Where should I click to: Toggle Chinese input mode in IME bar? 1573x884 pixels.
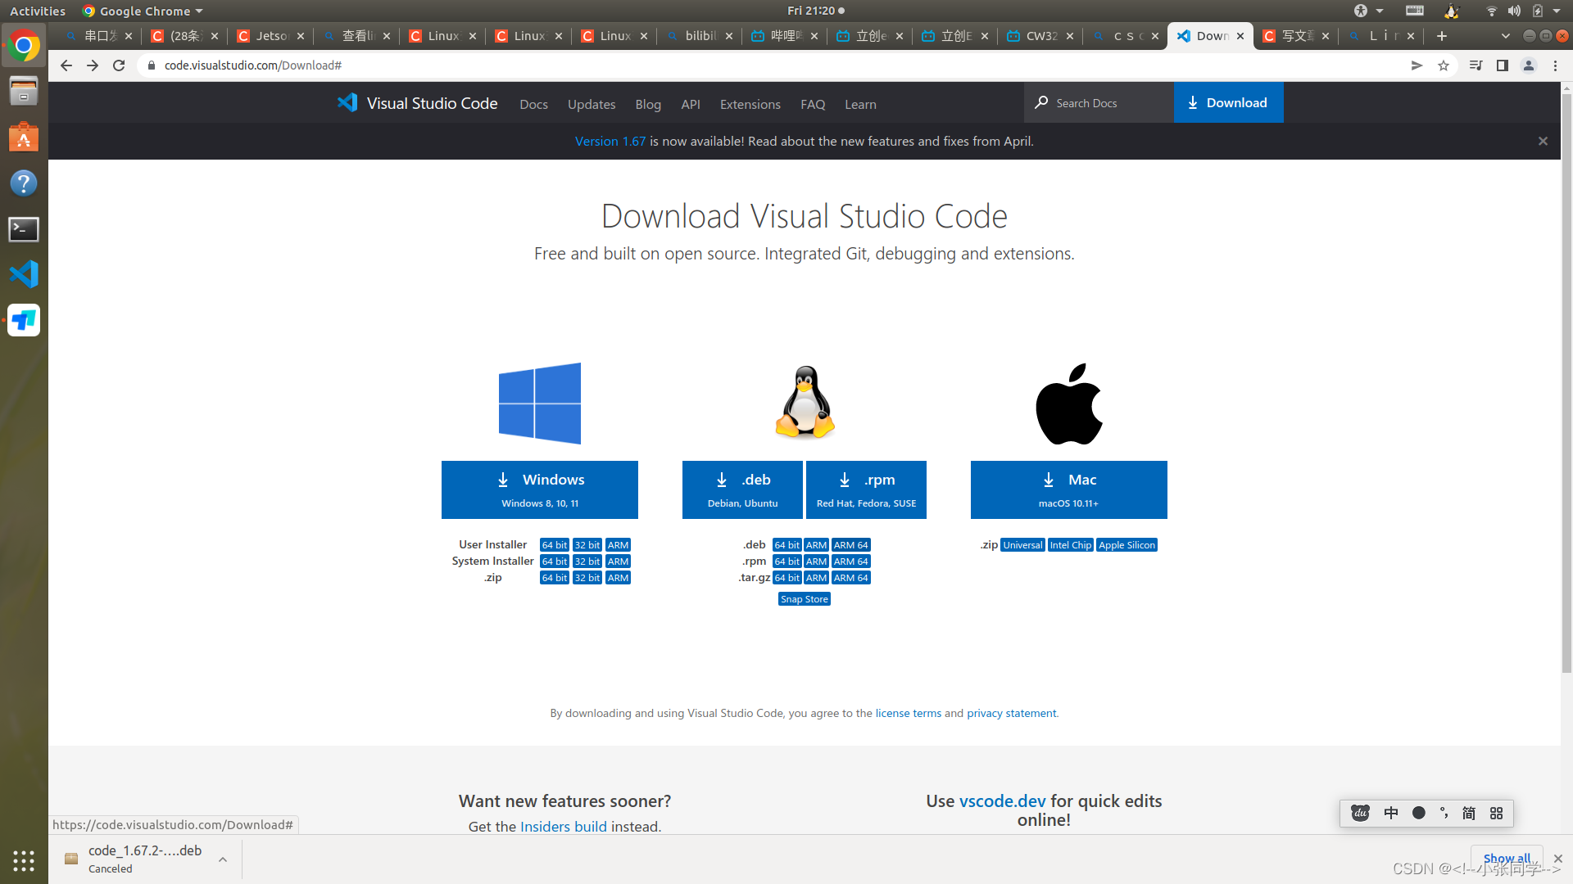[x=1391, y=813]
